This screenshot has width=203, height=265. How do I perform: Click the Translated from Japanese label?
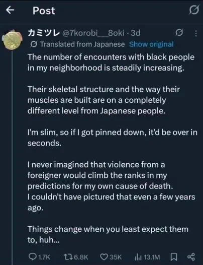tap(82, 44)
